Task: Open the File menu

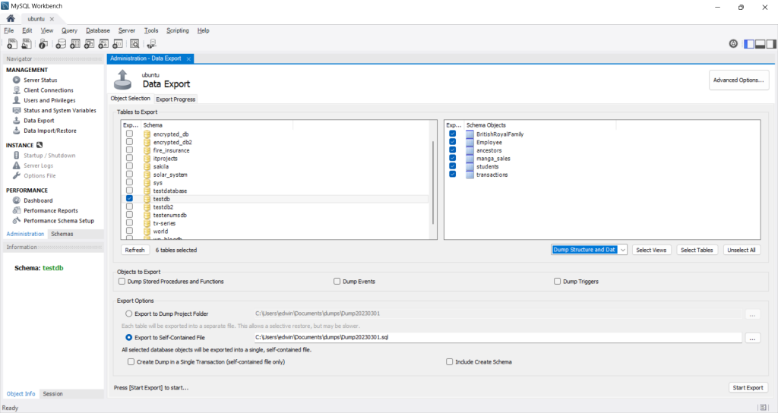Action: (x=9, y=30)
